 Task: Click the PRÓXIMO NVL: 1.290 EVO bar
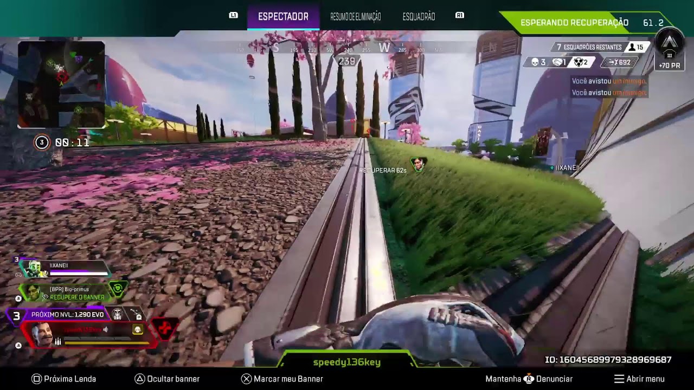(x=67, y=314)
